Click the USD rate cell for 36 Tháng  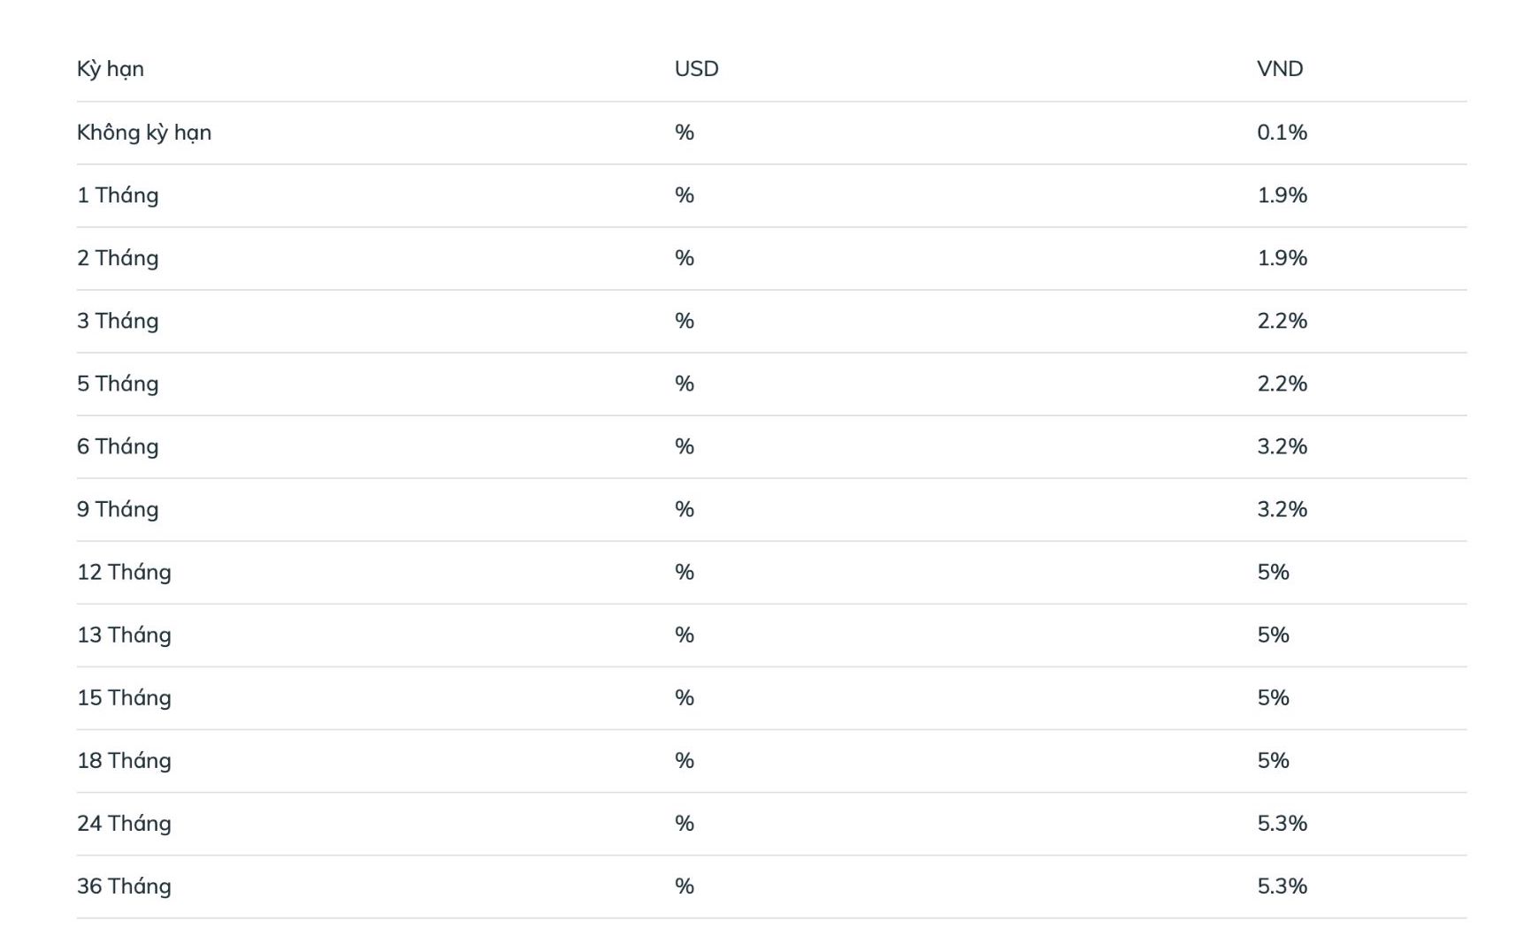click(x=684, y=886)
